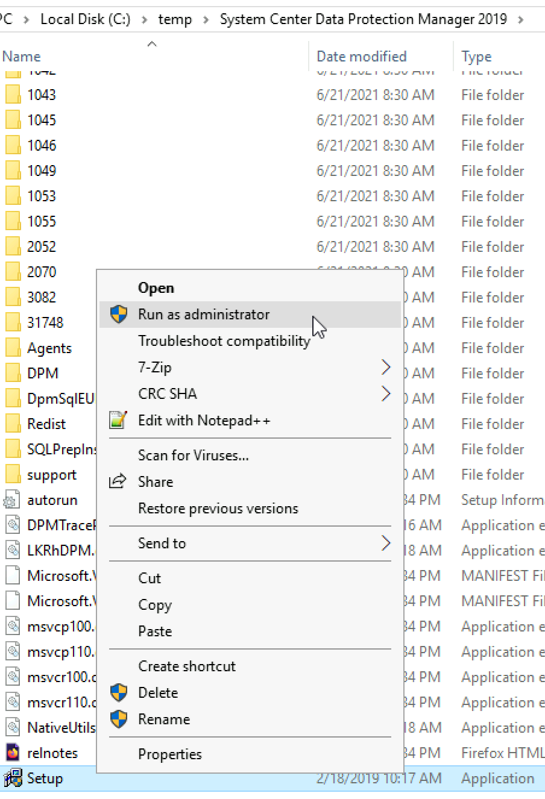Expand the 7-Zip submenu arrow
The width and height of the screenshot is (545, 799).
tap(386, 367)
